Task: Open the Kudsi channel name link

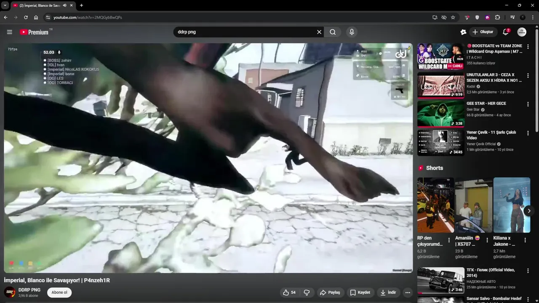Action: pyautogui.click(x=471, y=86)
